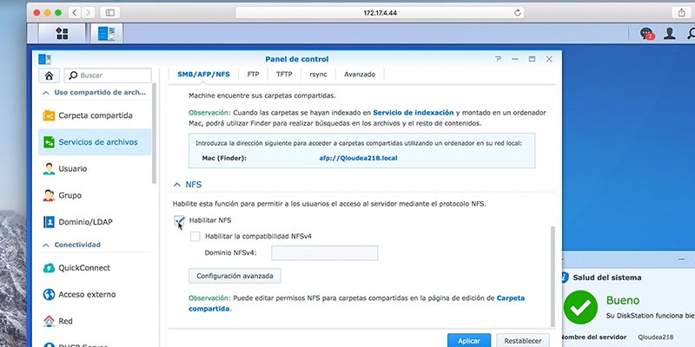Click the Buscar search field
The width and height of the screenshot is (695, 347).
tap(108, 75)
